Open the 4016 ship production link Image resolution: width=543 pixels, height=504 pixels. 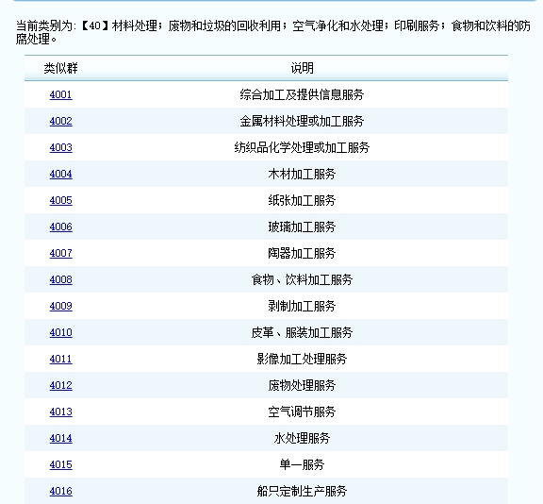pos(60,491)
